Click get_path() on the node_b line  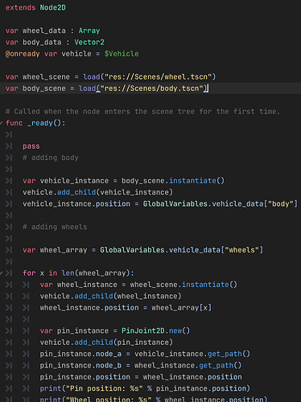(221, 366)
